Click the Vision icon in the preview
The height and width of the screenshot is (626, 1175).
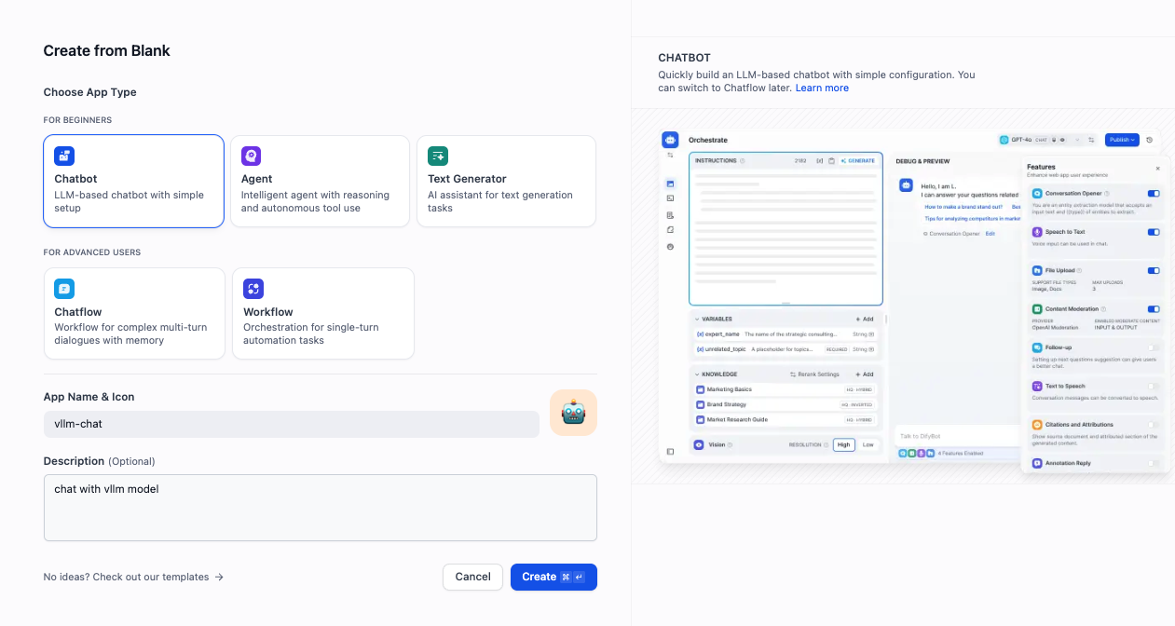click(x=698, y=444)
